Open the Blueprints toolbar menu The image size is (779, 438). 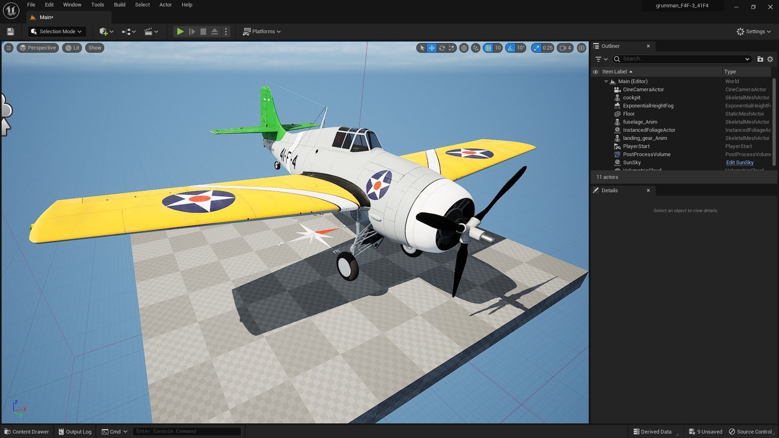click(x=129, y=32)
